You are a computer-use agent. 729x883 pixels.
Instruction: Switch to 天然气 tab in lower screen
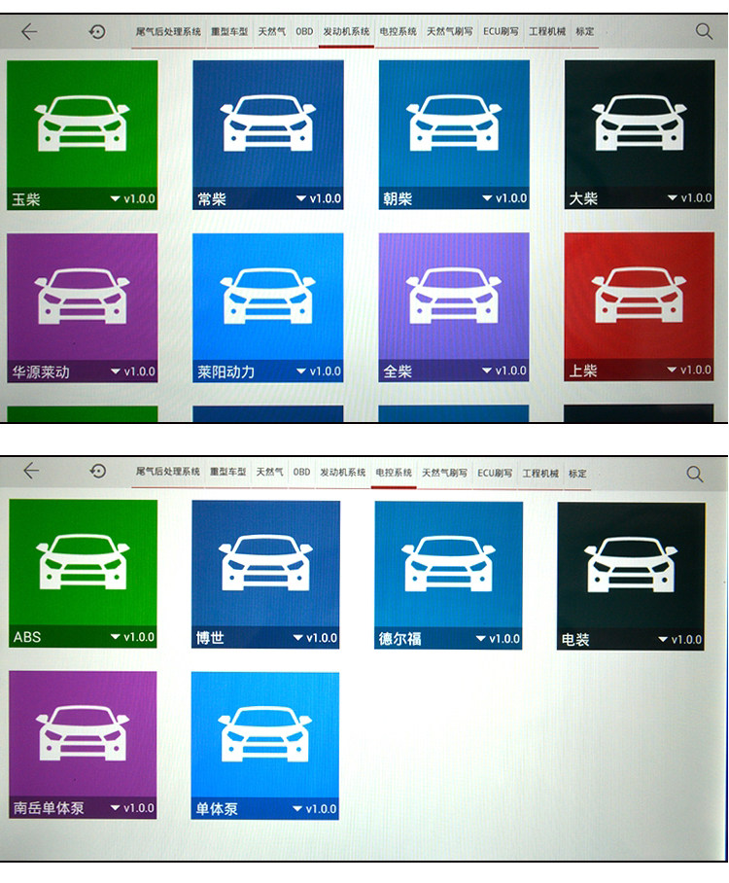269,472
